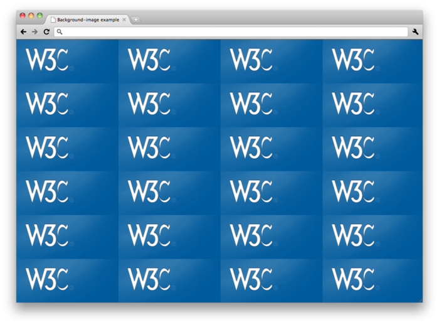Click the W3C logo in second row, second column
The image size is (439, 325).
[149, 104]
